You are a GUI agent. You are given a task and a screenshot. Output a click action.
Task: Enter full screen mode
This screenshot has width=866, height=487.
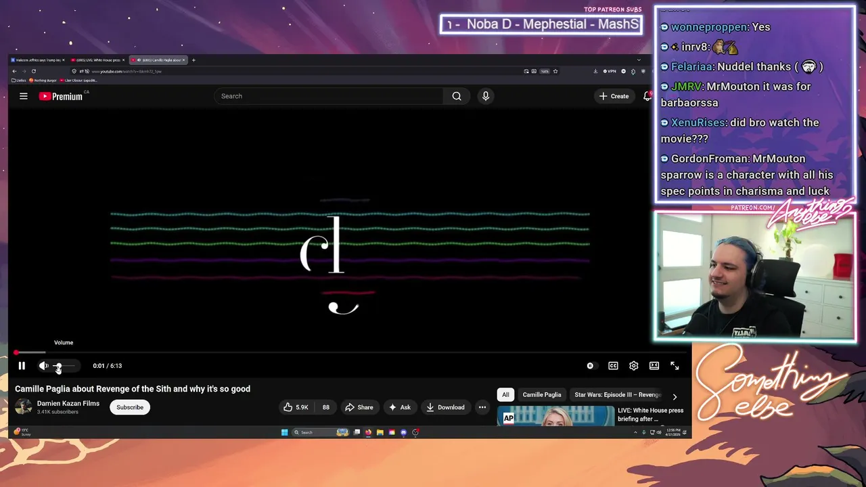click(x=675, y=366)
